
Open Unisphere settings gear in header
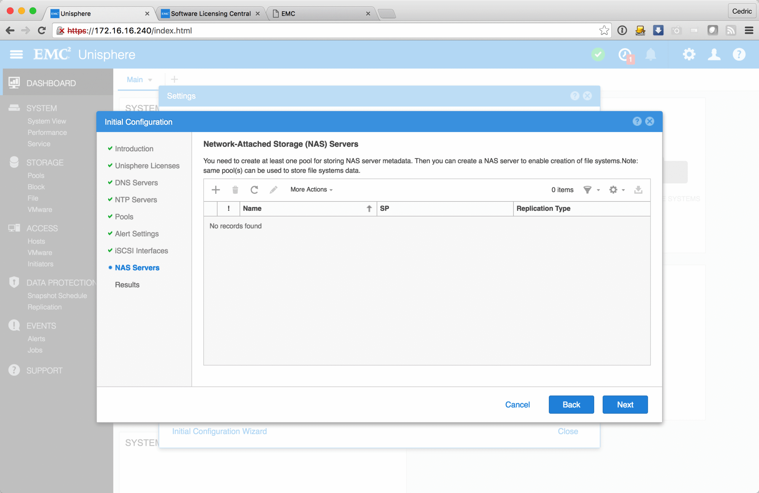point(689,55)
